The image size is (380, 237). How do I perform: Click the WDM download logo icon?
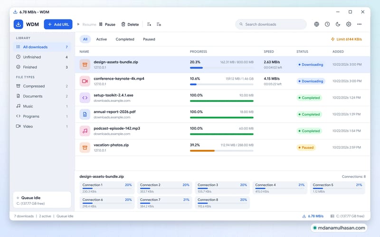[x=18, y=24]
